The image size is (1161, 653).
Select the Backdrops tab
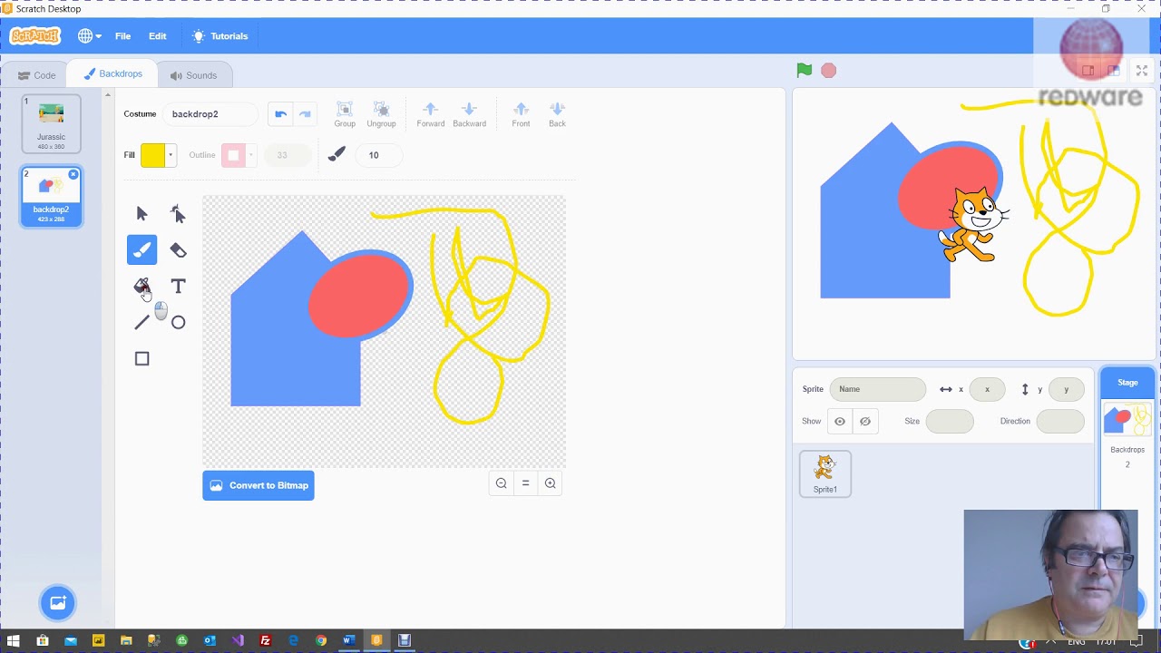pyautogui.click(x=112, y=74)
